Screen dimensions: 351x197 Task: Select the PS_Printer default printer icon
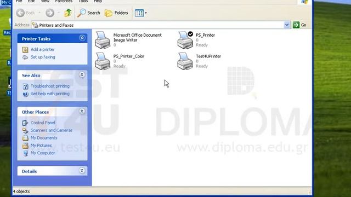[x=185, y=40]
